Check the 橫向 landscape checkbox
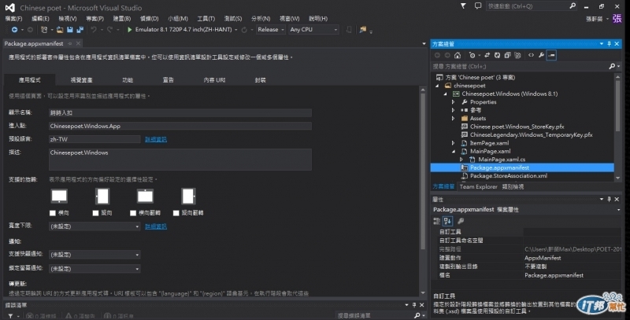 click(x=53, y=213)
